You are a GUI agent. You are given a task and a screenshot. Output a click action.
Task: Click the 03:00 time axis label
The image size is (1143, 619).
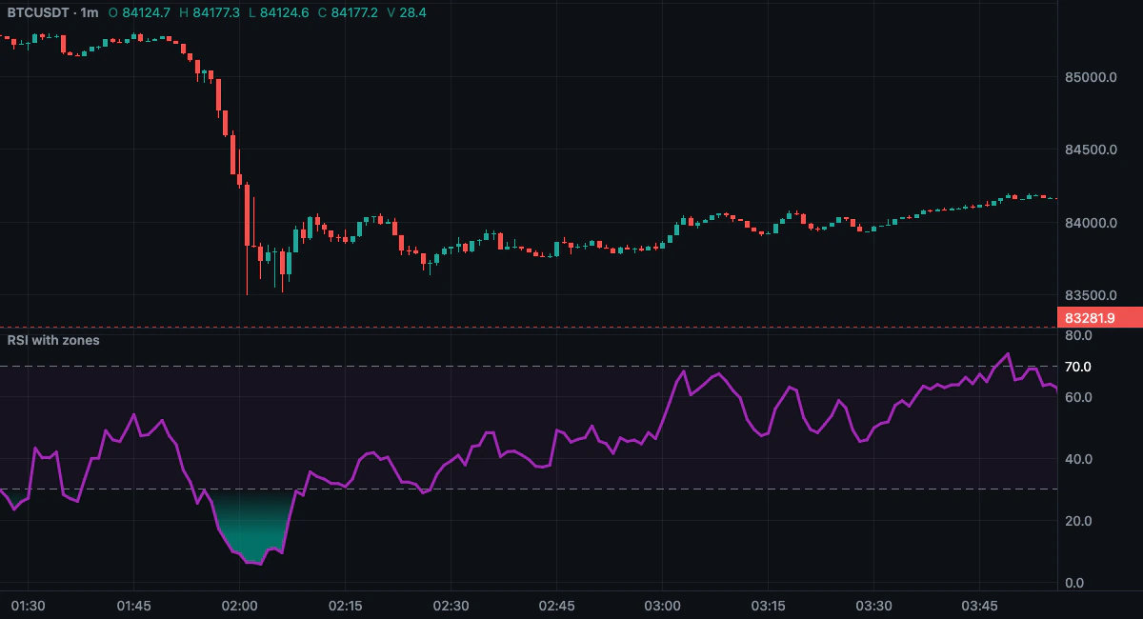[662, 607]
